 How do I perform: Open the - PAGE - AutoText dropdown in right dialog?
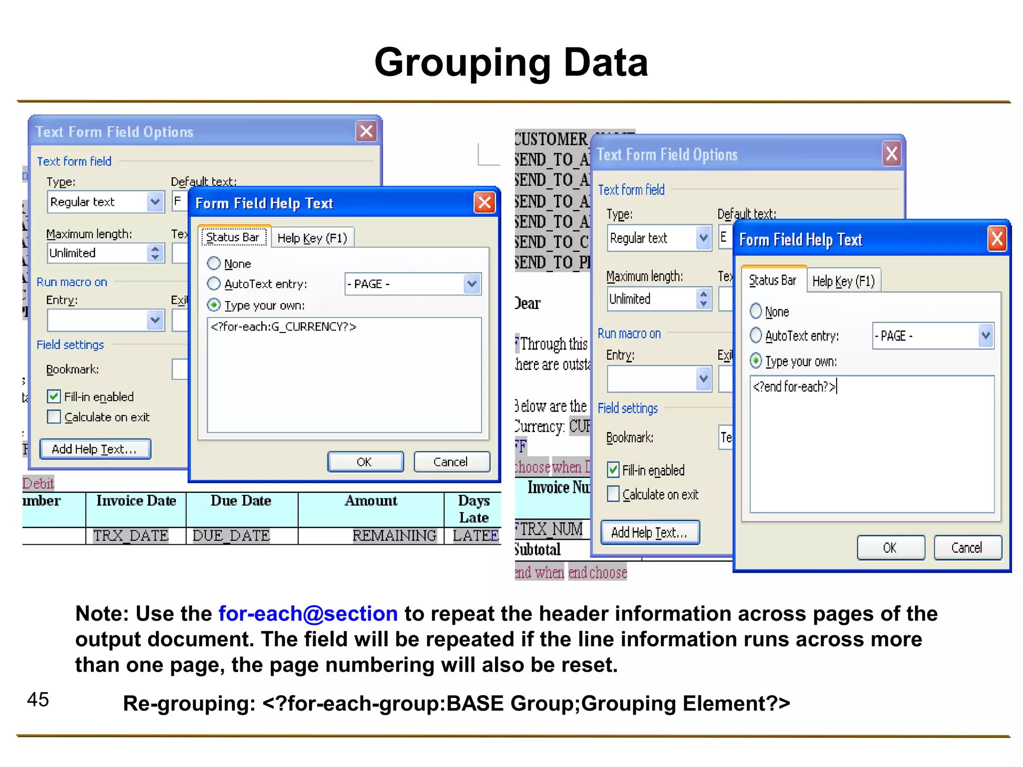click(986, 336)
